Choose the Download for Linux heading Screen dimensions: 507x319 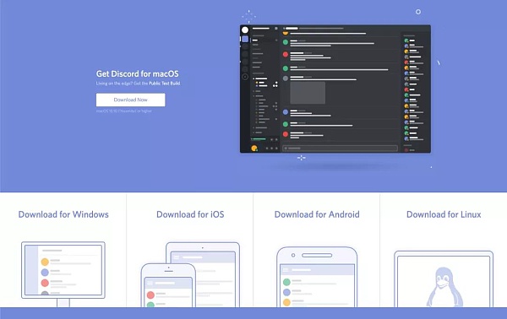tap(444, 214)
